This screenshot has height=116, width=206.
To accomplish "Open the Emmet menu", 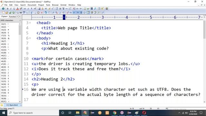I will (x=63, y=5).
